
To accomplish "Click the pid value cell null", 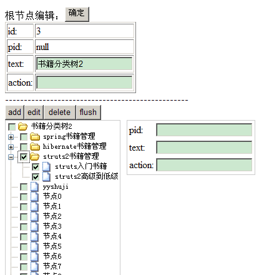I will tap(84, 47).
